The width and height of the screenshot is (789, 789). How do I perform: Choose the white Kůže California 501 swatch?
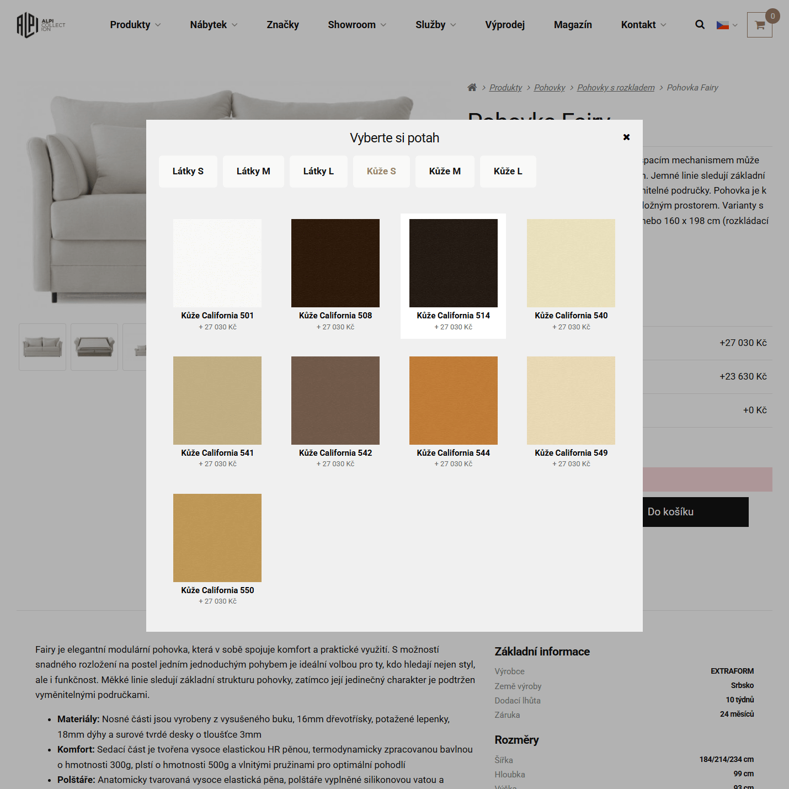(217, 263)
